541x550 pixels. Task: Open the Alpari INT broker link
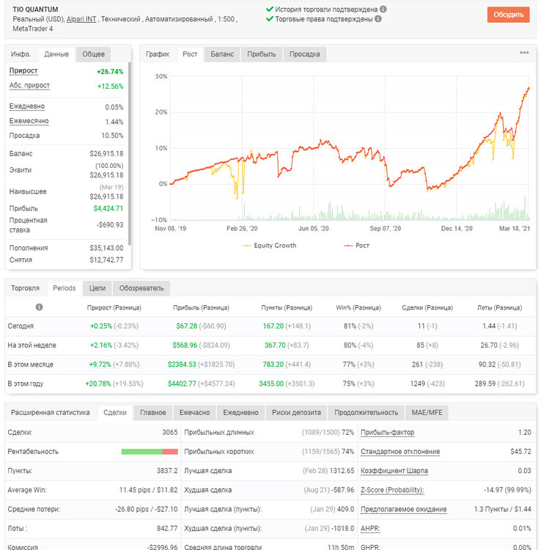(81, 19)
